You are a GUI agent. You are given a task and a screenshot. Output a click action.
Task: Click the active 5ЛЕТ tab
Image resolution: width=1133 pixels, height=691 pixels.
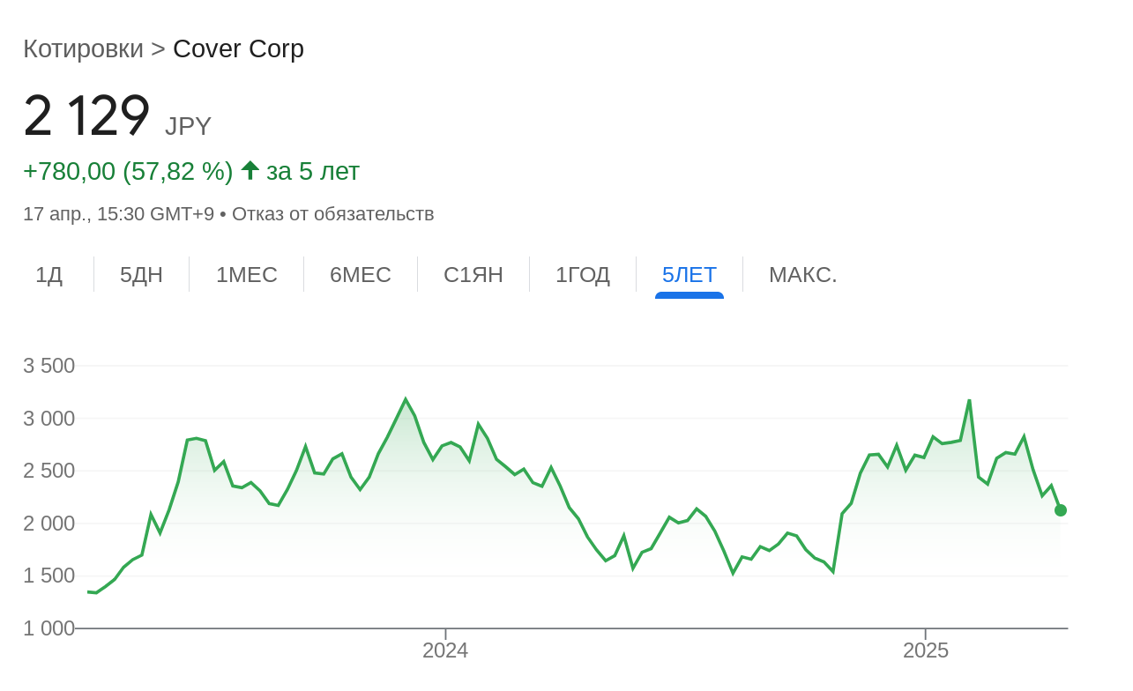[689, 275]
